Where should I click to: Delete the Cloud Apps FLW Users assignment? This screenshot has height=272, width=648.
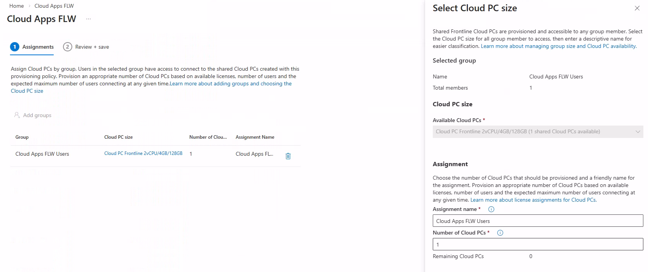coord(288,156)
